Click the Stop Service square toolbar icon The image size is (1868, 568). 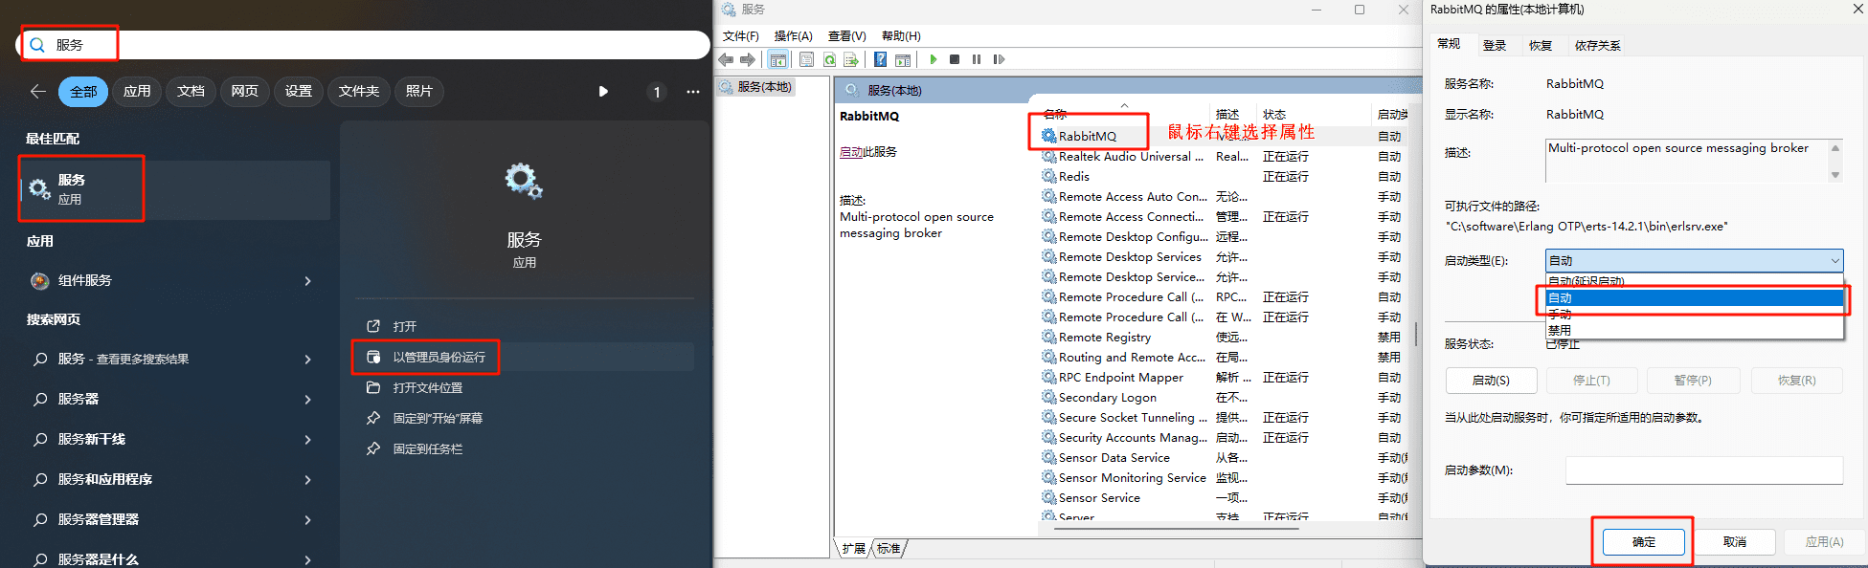(x=955, y=59)
